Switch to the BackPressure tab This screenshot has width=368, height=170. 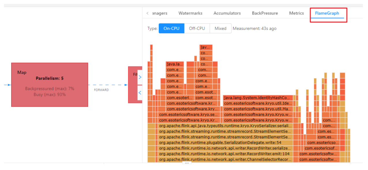point(265,13)
